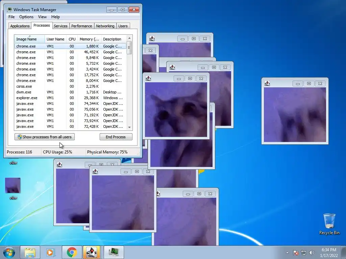Click the Task Manager title bar icon
This screenshot has width=346, height=259.
(x=9, y=9)
